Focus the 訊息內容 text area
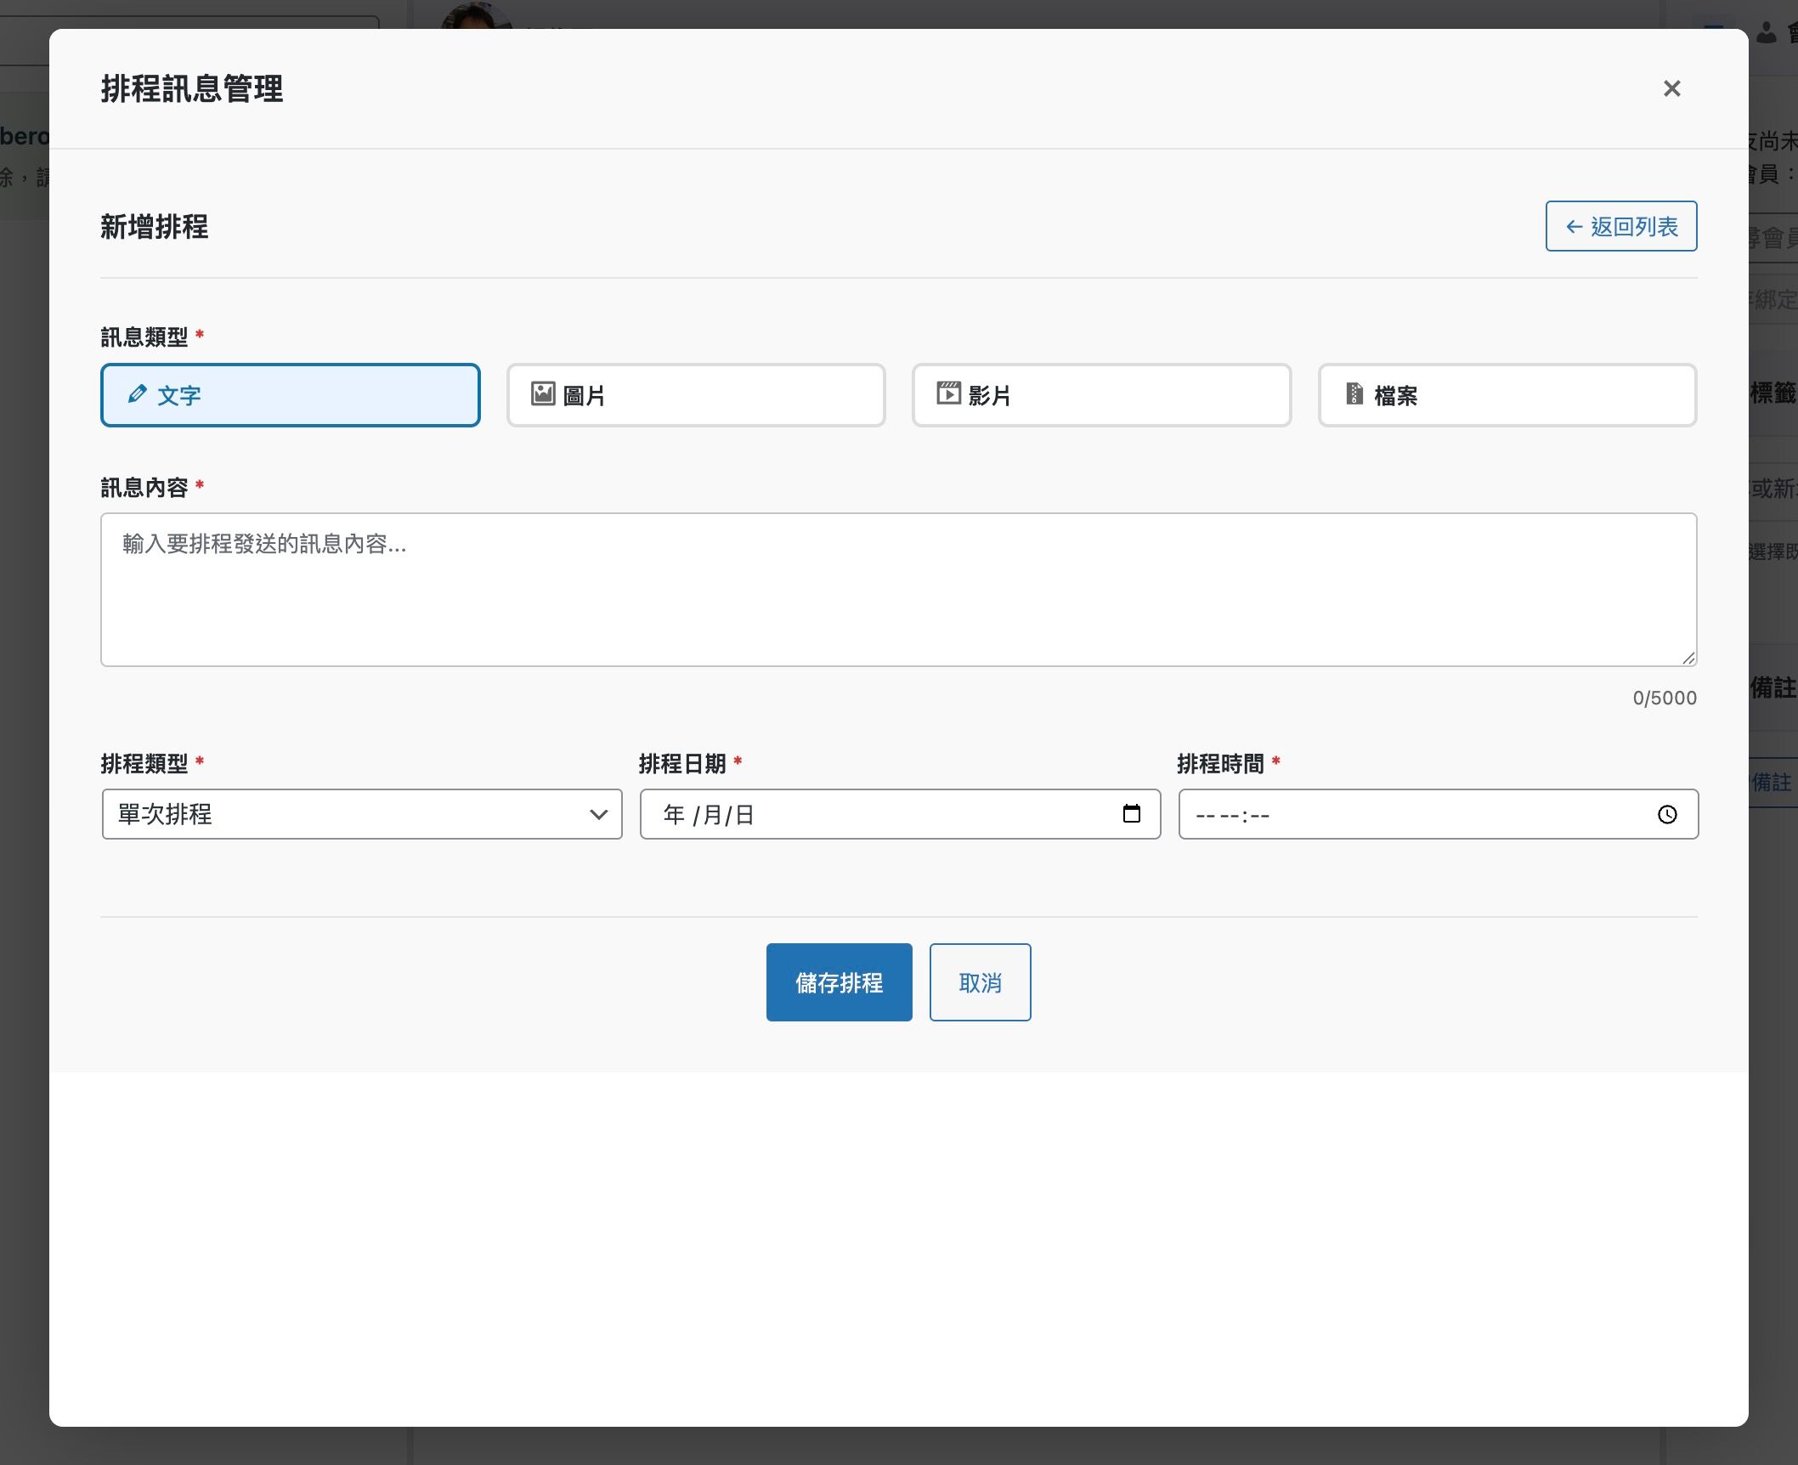Image resolution: width=1798 pixels, height=1465 pixels. 898,589
